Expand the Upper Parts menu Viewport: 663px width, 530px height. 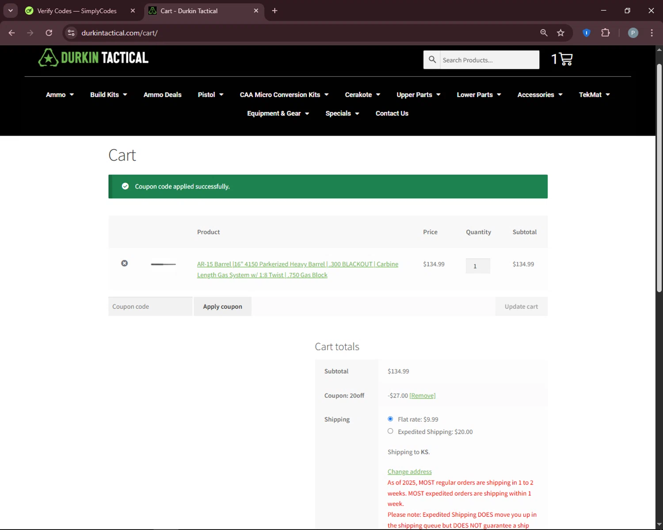pos(419,95)
